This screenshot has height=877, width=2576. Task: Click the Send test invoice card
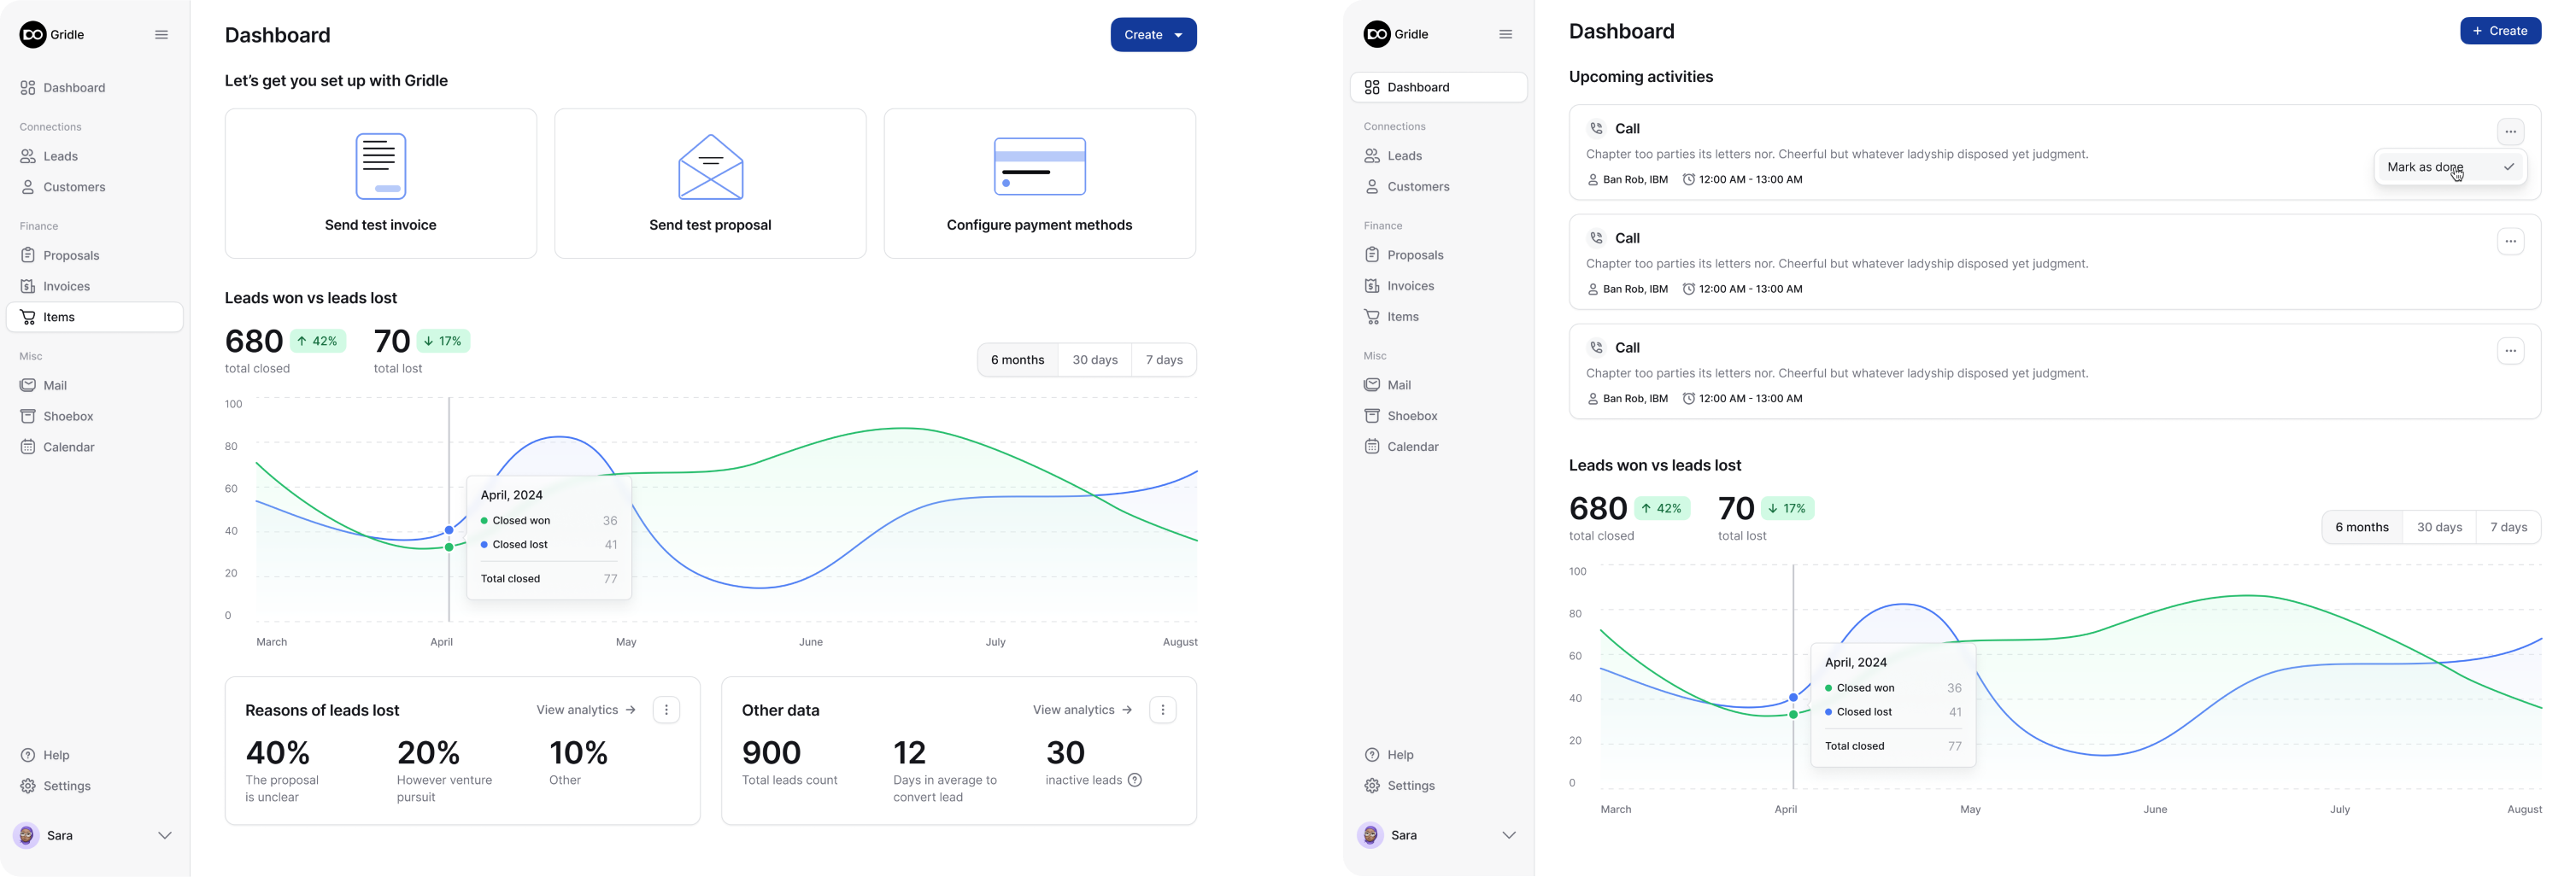380,183
